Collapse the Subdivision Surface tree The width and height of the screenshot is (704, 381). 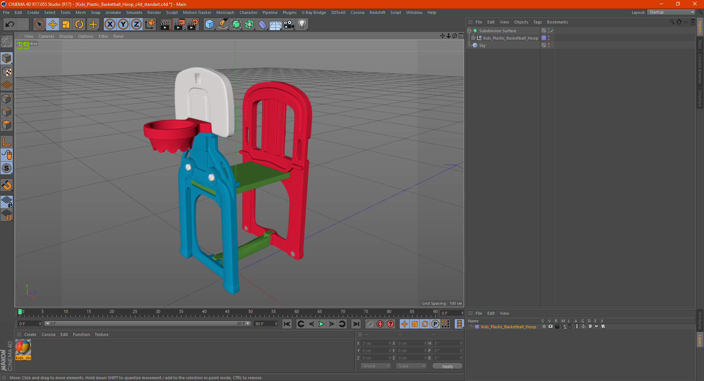[x=469, y=31]
